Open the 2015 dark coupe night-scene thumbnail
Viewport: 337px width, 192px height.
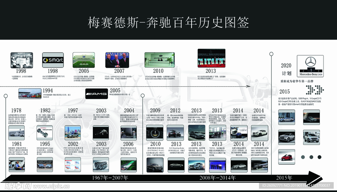[x=311, y=117]
